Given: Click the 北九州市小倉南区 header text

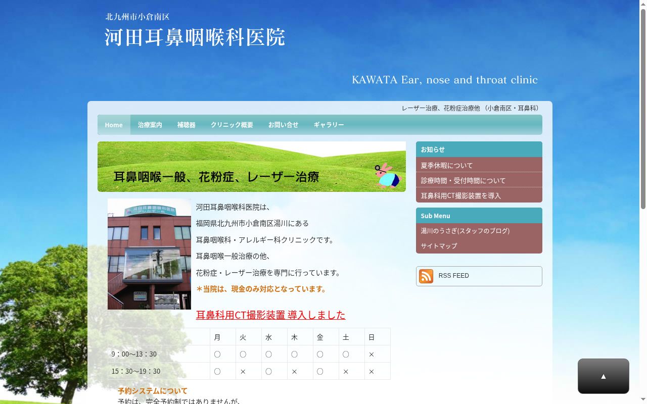Looking at the screenshot, I should [137, 17].
